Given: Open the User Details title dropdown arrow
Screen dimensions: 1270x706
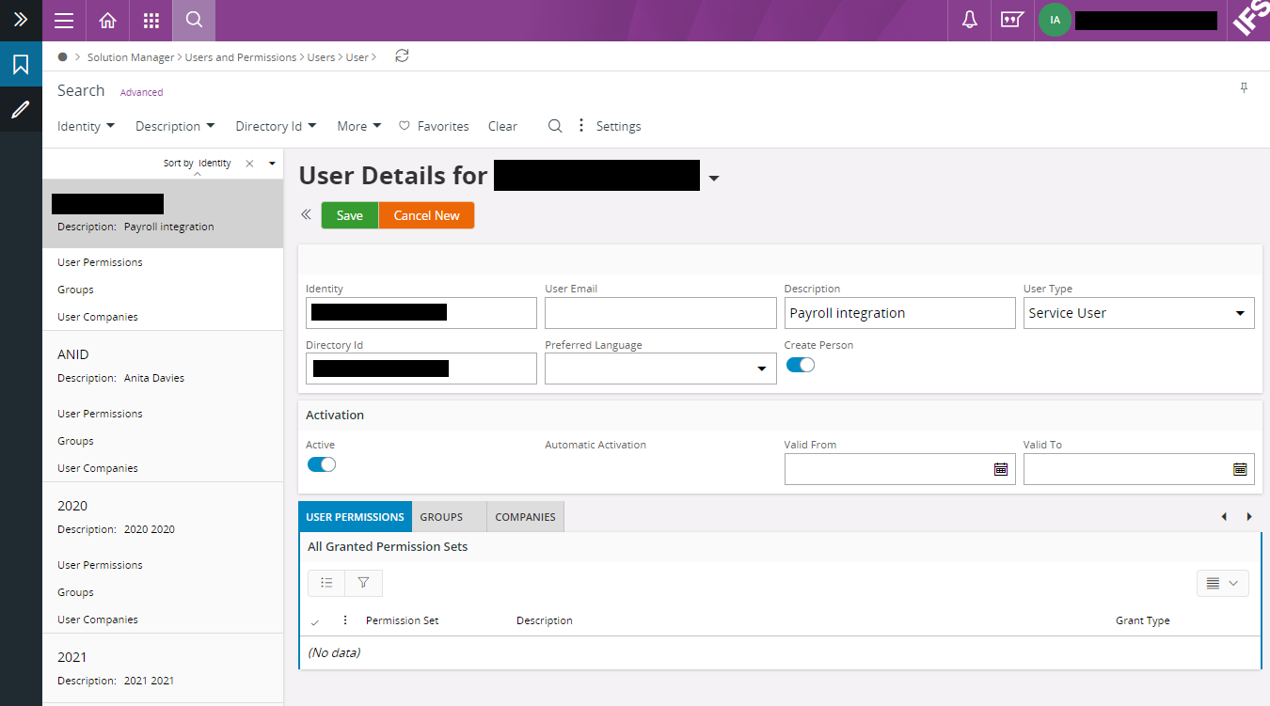Looking at the screenshot, I should pos(714,178).
